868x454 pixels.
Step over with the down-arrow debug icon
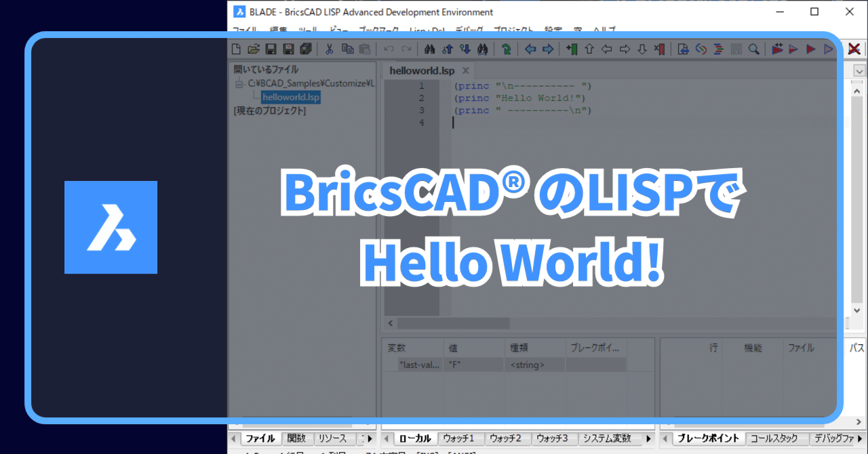642,48
